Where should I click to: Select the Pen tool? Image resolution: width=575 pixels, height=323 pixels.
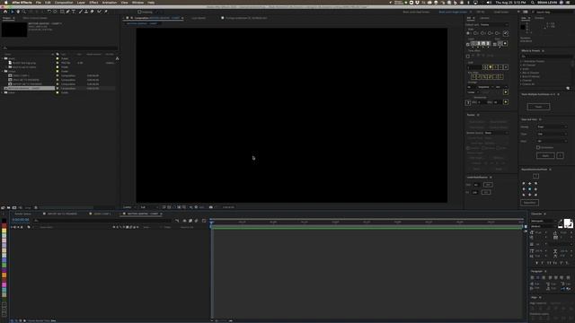[x=68, y=12]
